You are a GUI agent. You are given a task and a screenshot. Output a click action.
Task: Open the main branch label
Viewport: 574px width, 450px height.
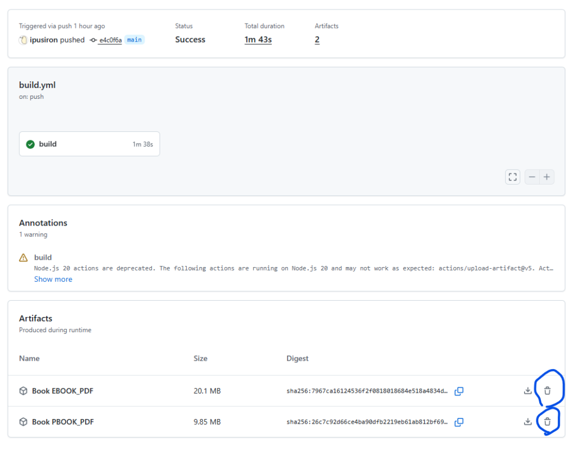point(134,40)
